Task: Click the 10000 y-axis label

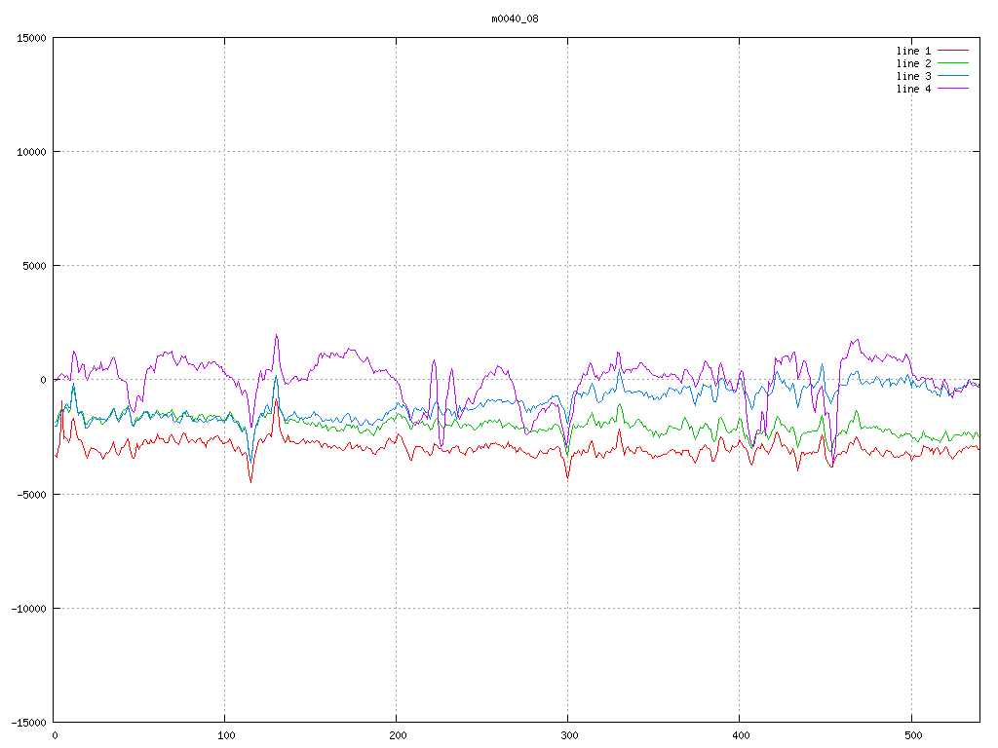Action: [32, 152]
